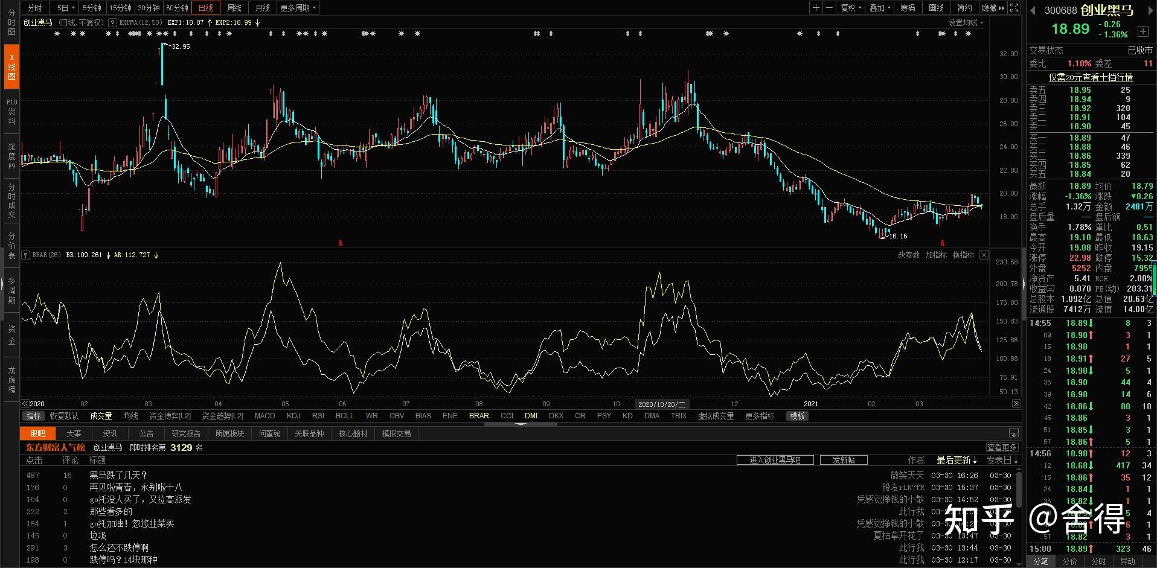Click red S marker under May candles
1157x568 pixels.
click(x=341, y=243)
